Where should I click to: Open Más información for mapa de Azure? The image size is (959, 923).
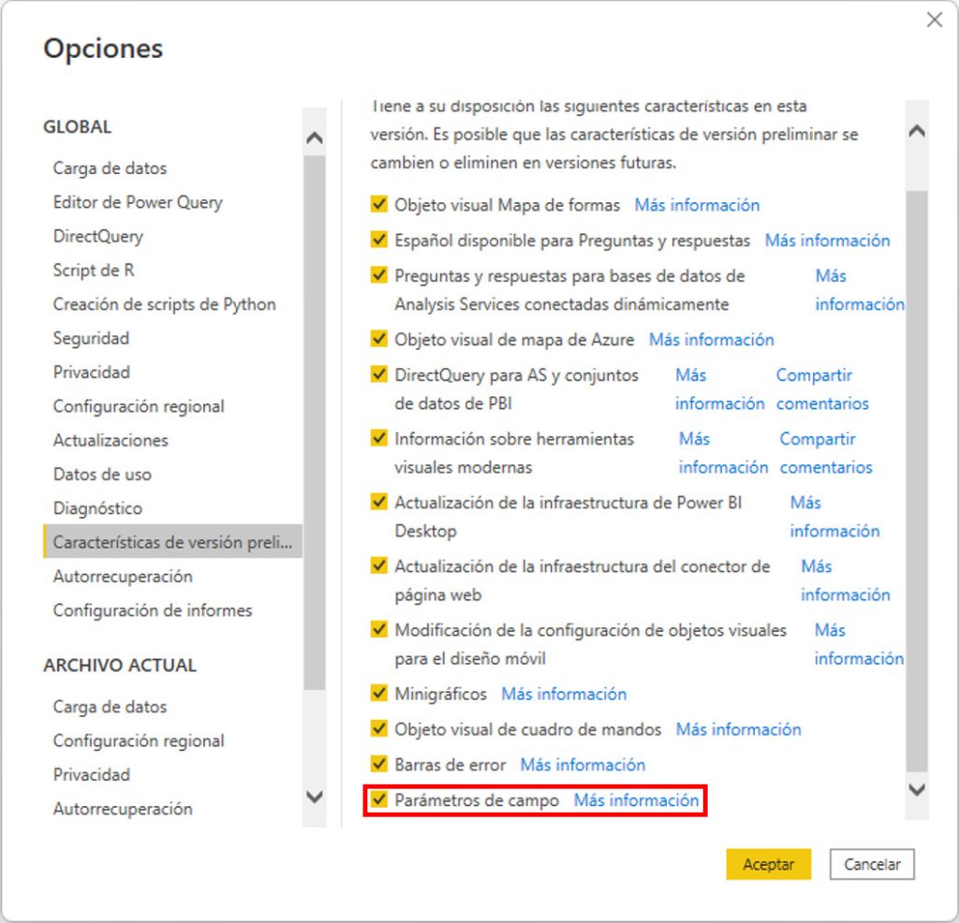712,339
